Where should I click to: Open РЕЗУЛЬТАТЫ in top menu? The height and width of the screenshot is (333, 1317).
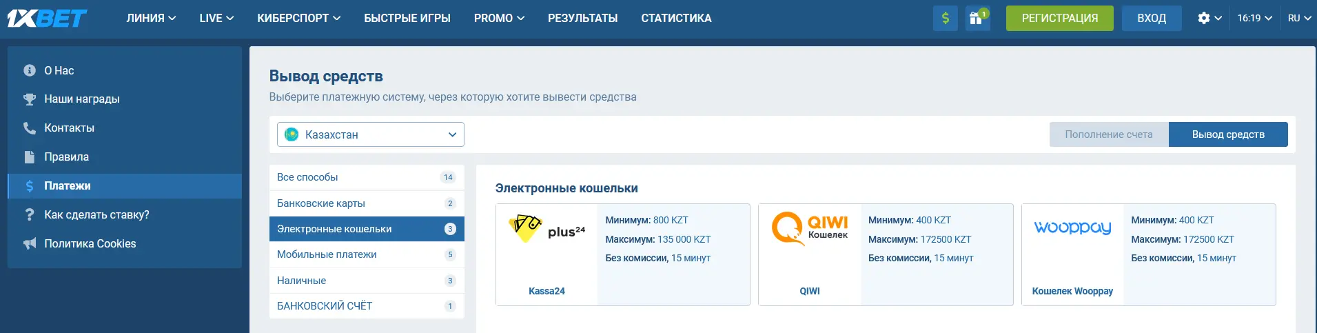582,18
